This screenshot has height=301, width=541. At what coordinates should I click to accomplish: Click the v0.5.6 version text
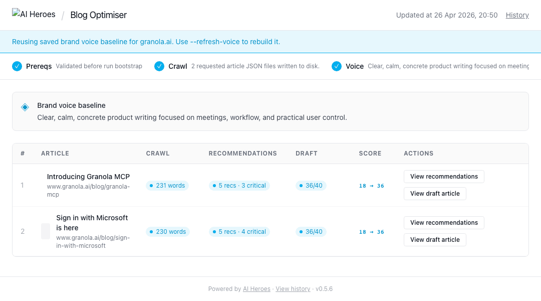pyautogui.click(x=324, y=289)
